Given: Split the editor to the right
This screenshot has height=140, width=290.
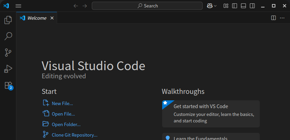Looking at the screenshot, I should [273, 18].
